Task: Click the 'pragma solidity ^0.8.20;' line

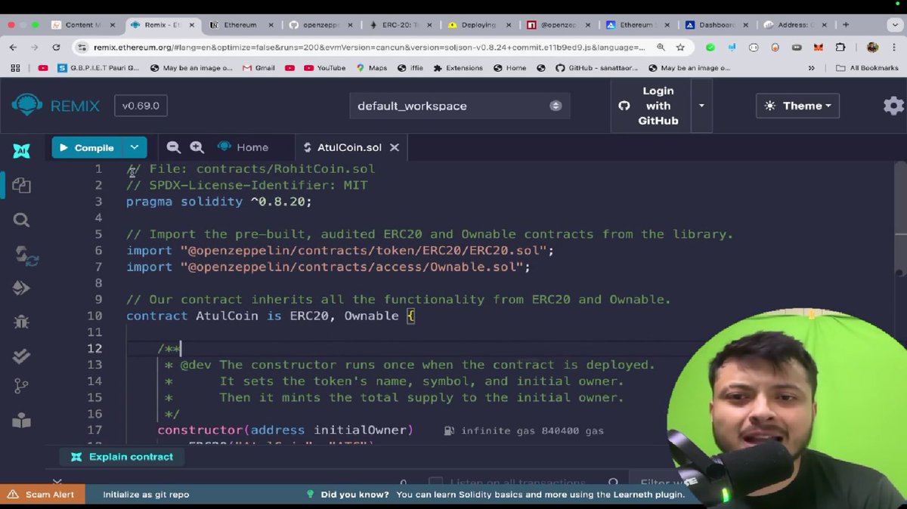Action: click(x=219, y=202)
